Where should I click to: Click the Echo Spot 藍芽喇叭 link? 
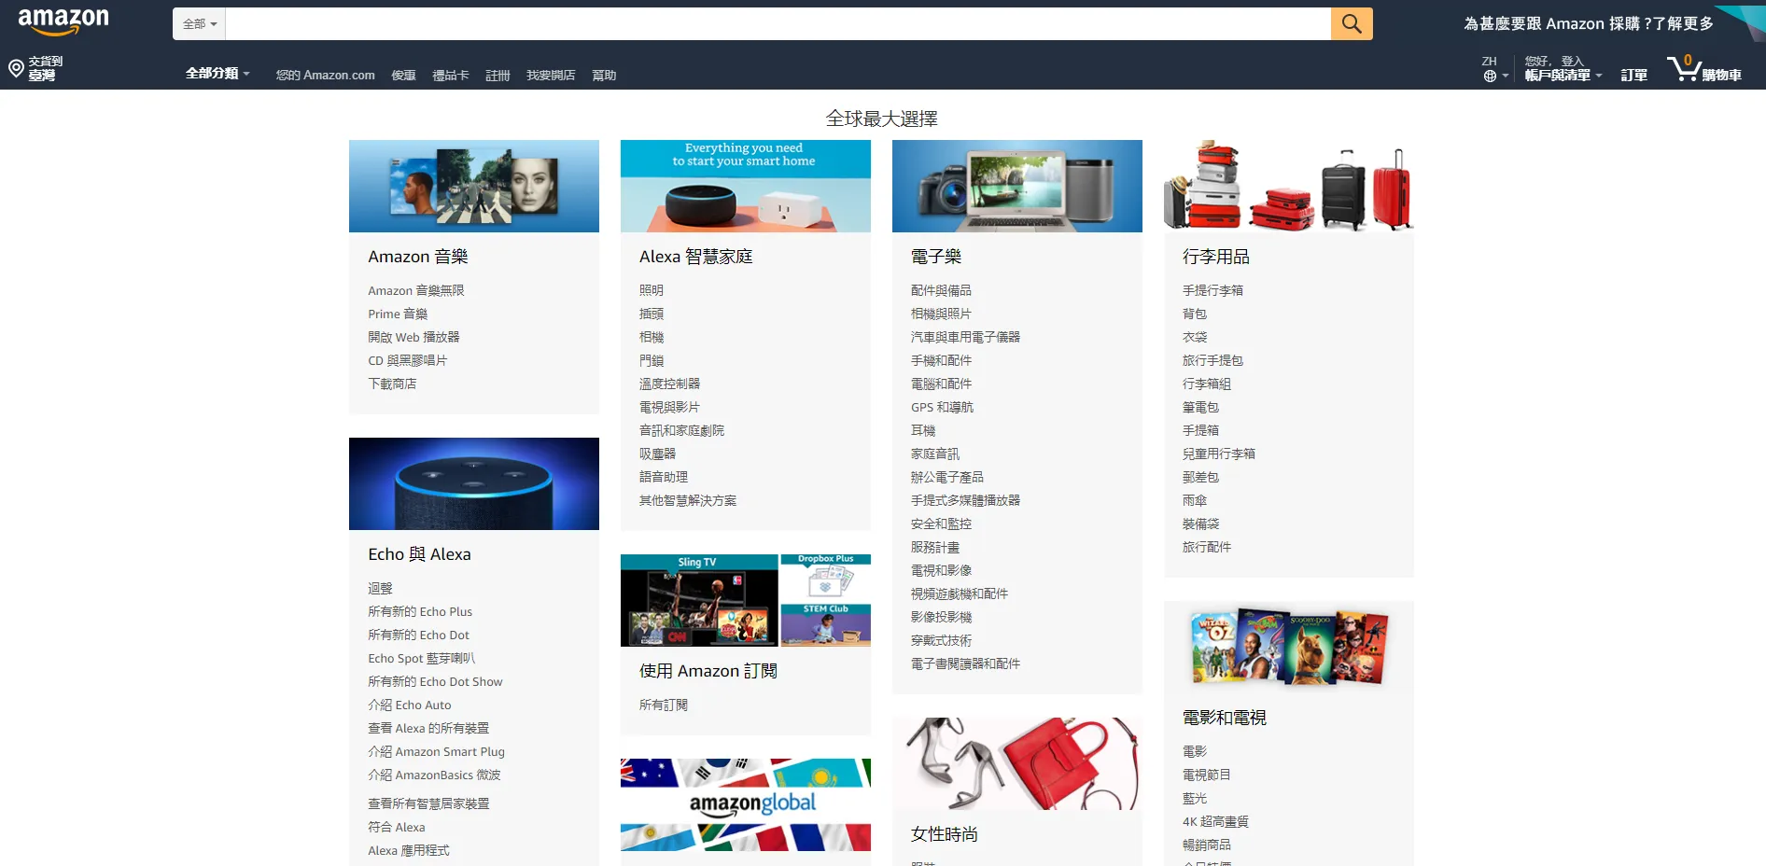click(x=422, y=659)
